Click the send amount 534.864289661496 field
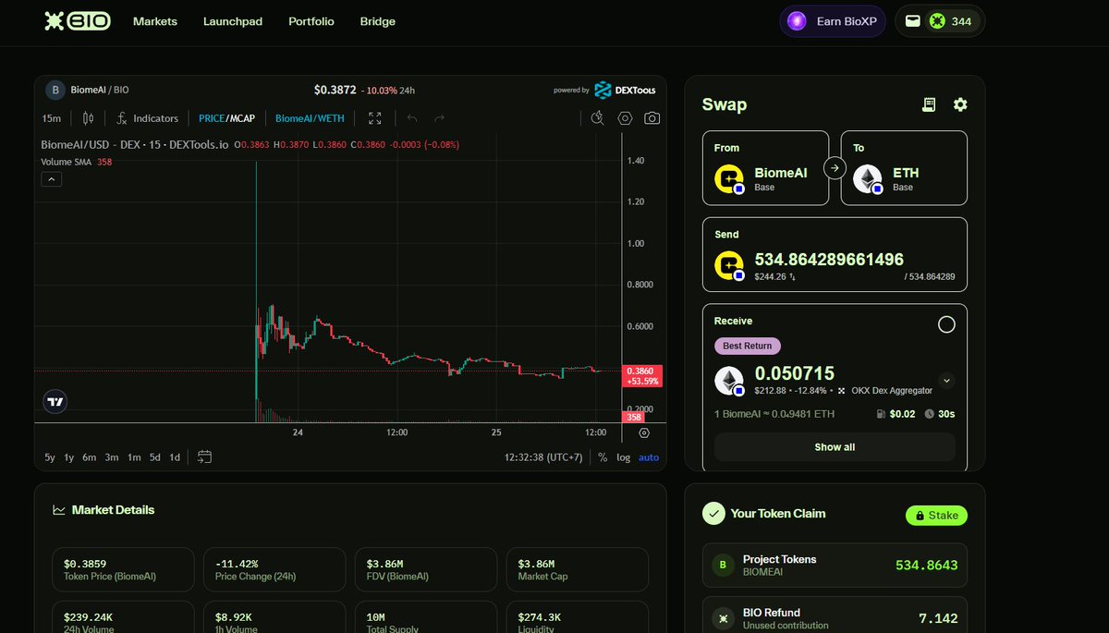The width and height of the screenshot is (1109, 633). 829,260
